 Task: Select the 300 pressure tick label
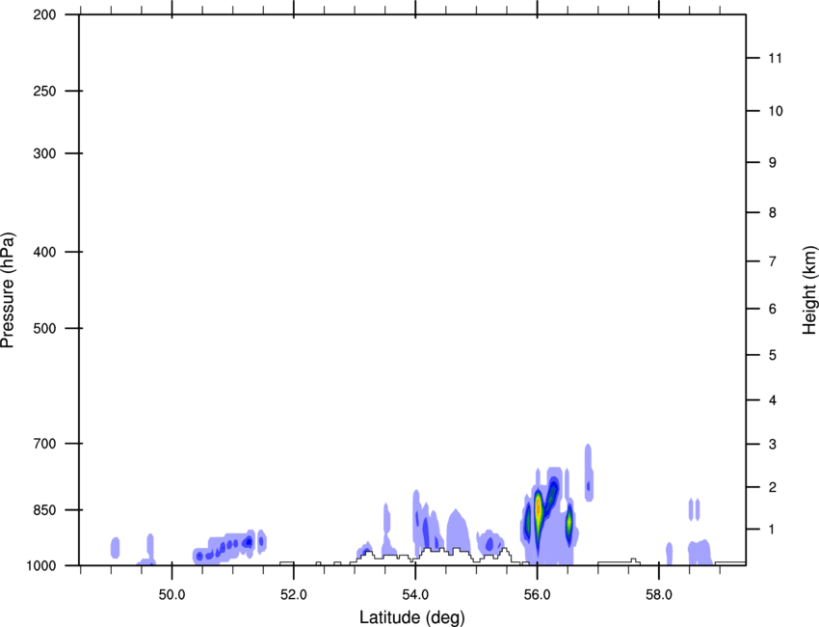pyautogui.click(x=44, y=153)
